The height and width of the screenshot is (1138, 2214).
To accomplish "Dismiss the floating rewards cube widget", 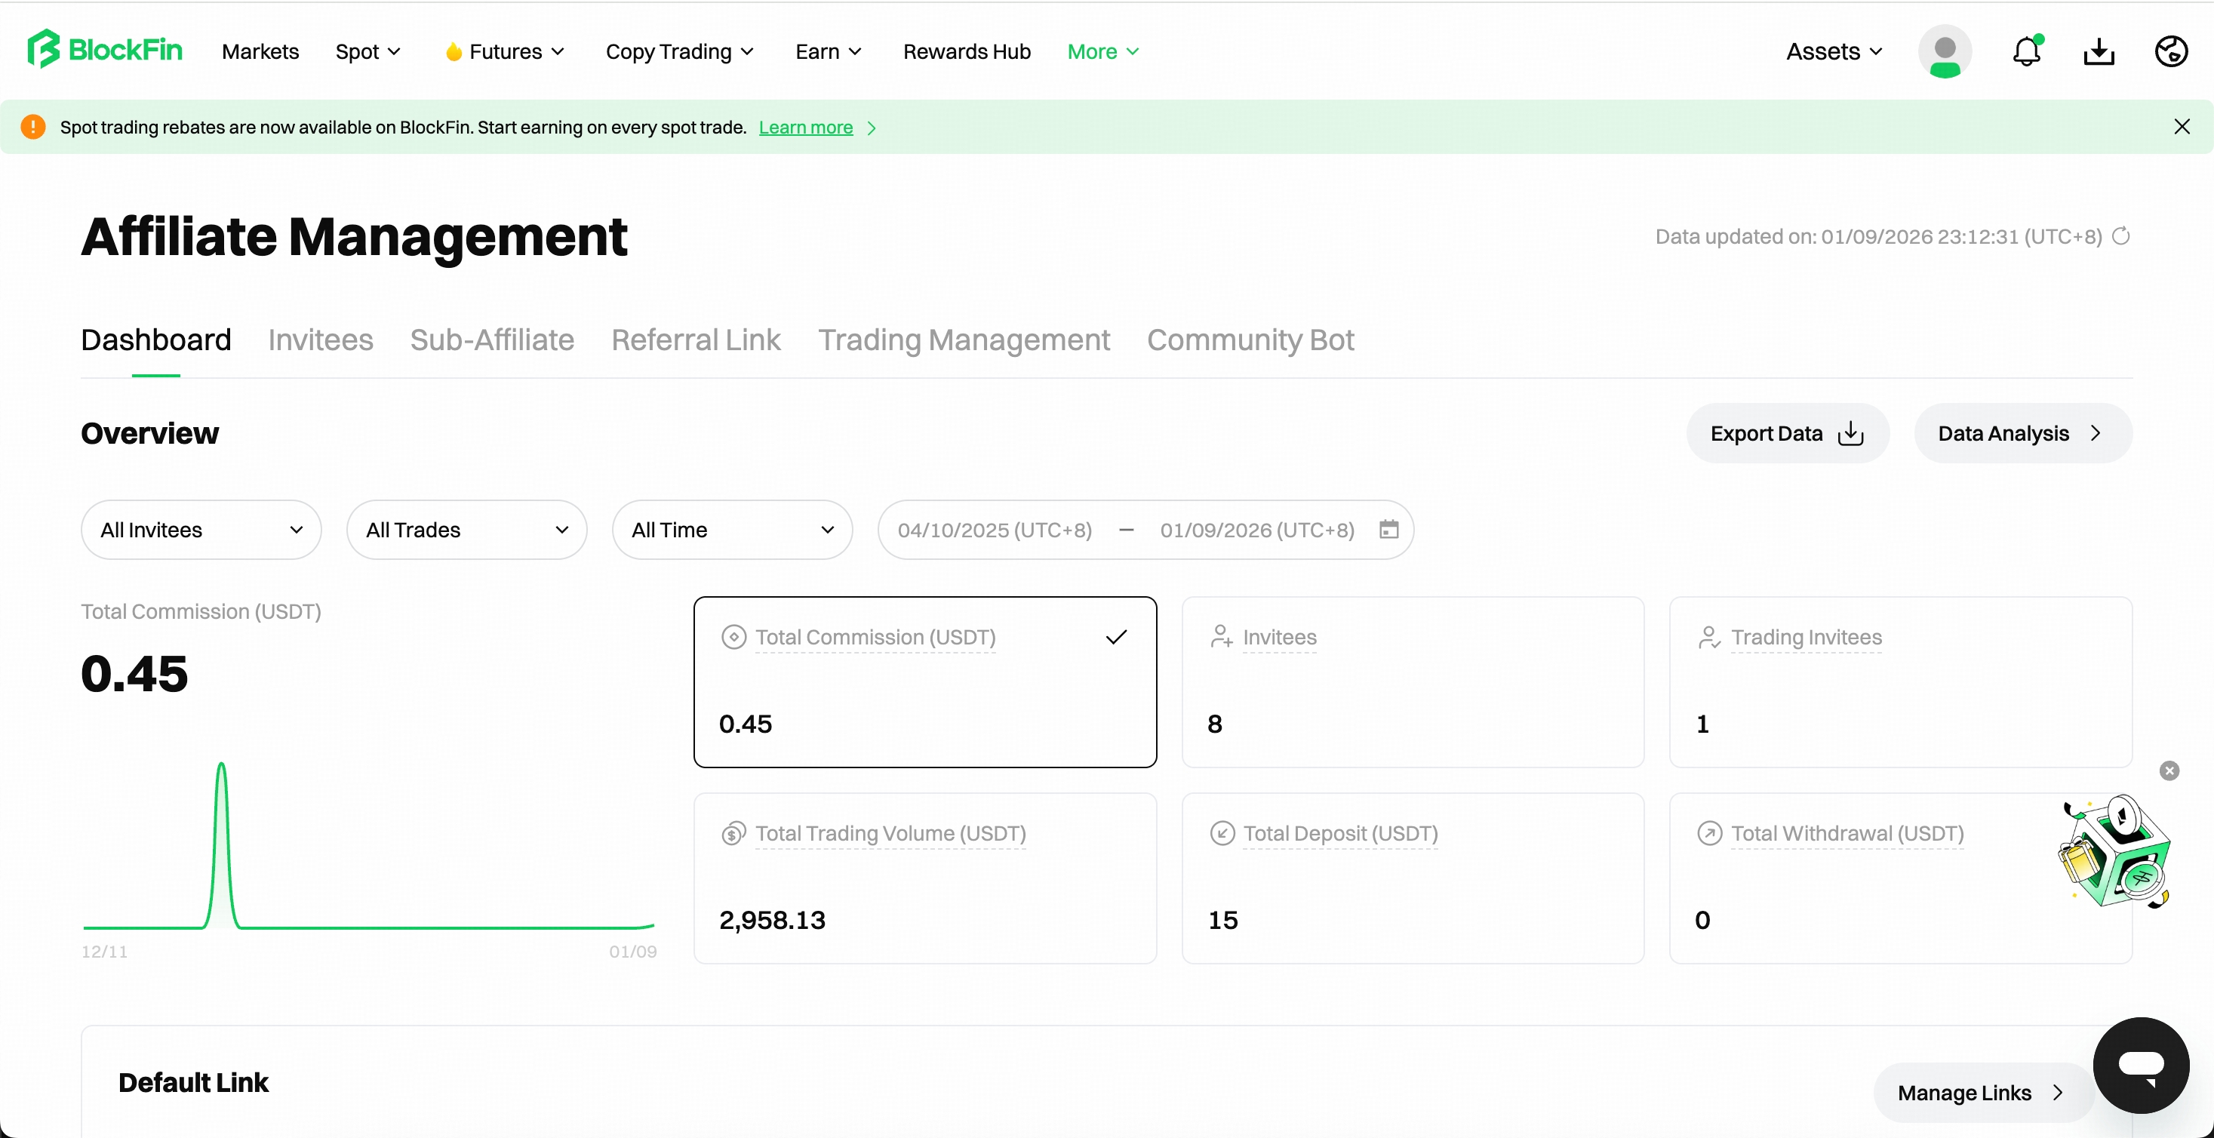I will point(2169,771).
